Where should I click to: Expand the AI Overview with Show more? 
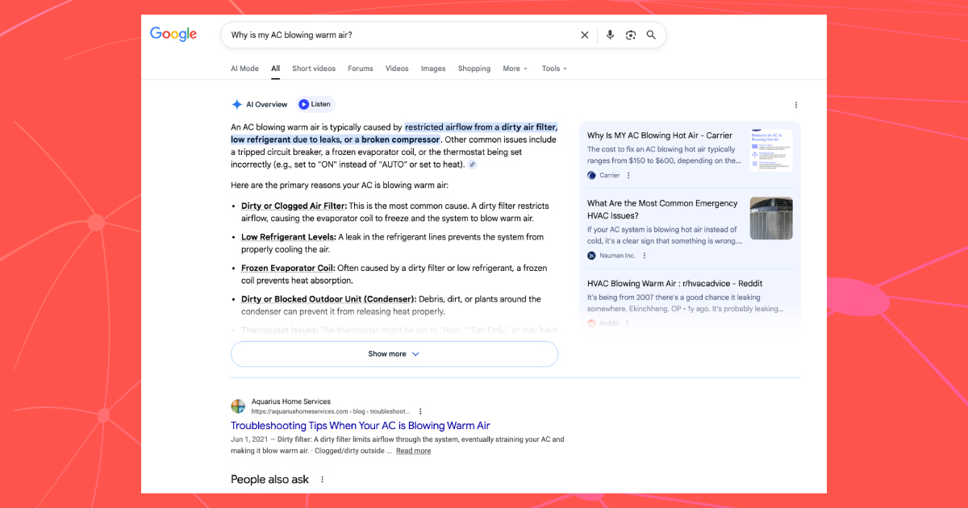[394, 353]
